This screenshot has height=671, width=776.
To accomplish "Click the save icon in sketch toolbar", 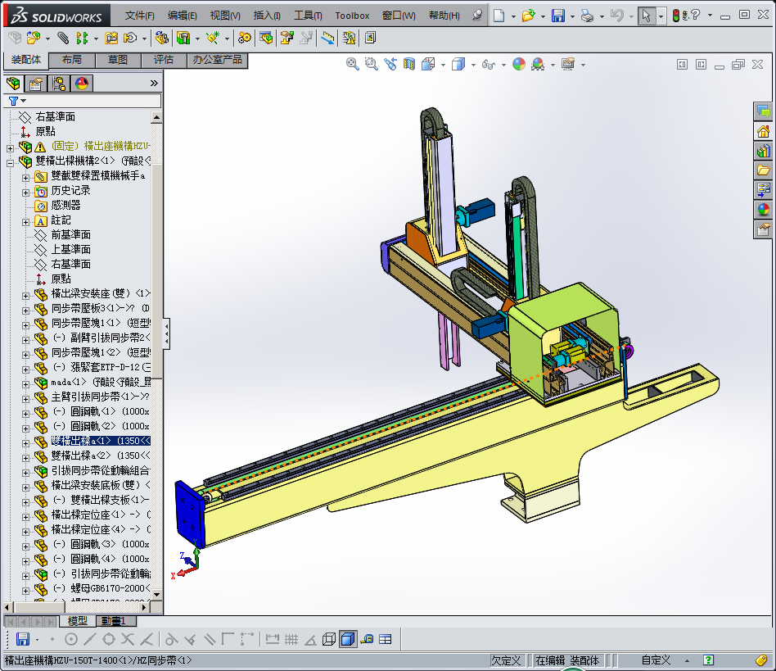I will pos(23,639).
